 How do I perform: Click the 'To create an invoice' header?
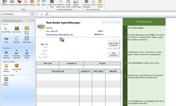144,22
